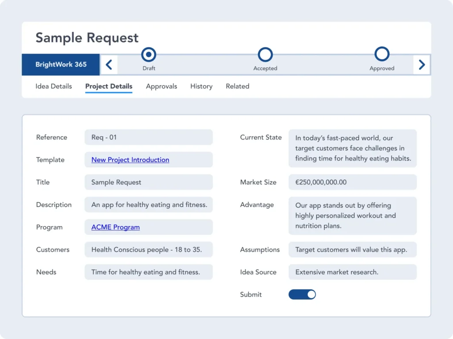Click the Title field with Sample Request
This screenshot has width=453, height=339.
(148, 182)
